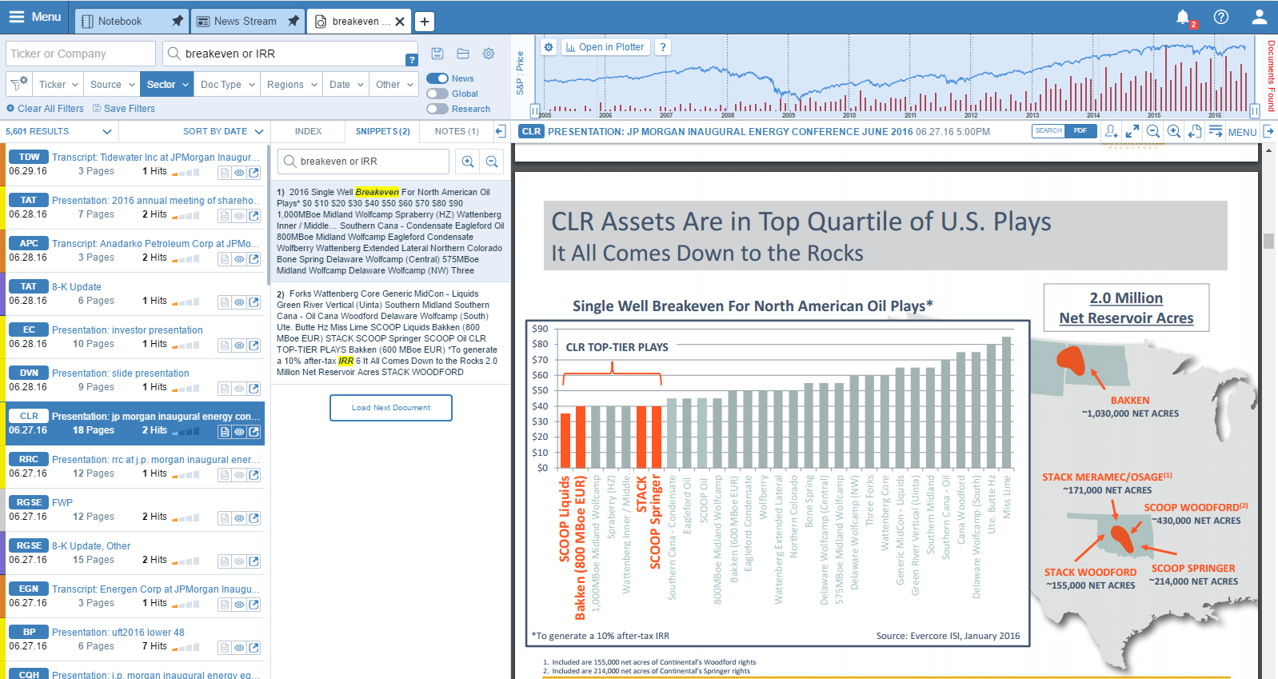Expand the Source filter dropdown

(x=112, y=84)
